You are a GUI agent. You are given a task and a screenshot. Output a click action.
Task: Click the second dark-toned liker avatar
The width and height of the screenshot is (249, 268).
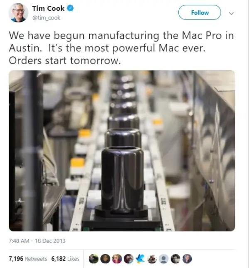click(x=105, y=258)
